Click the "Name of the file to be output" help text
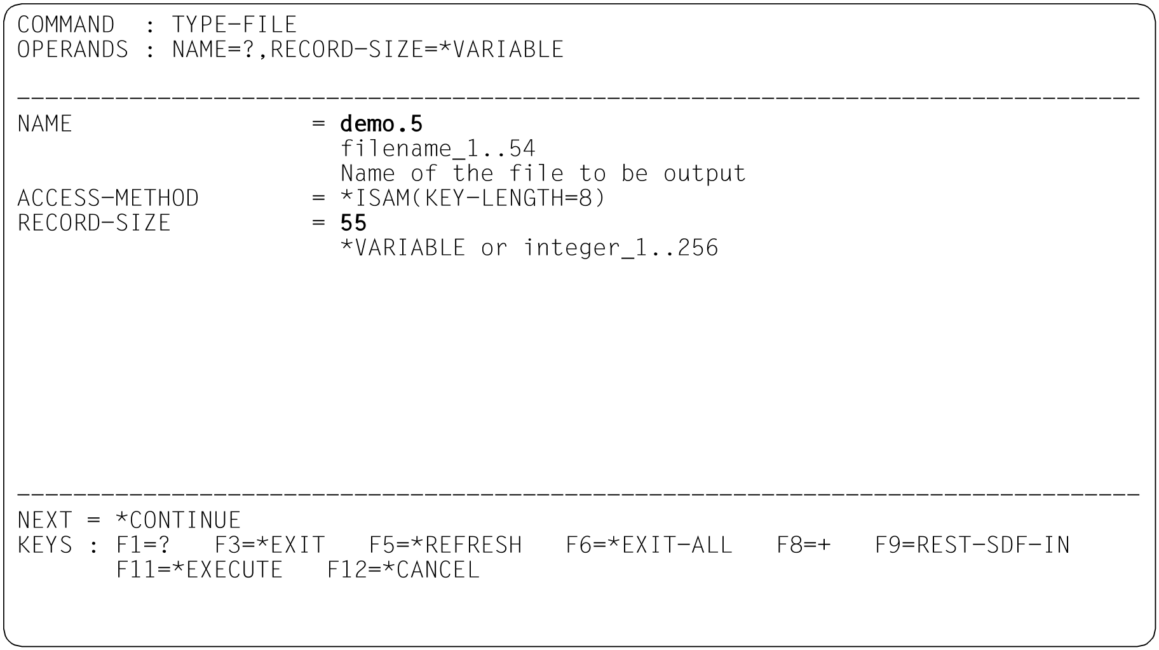1159x650 pixels. pyautogui.click(x=543, y=173)
